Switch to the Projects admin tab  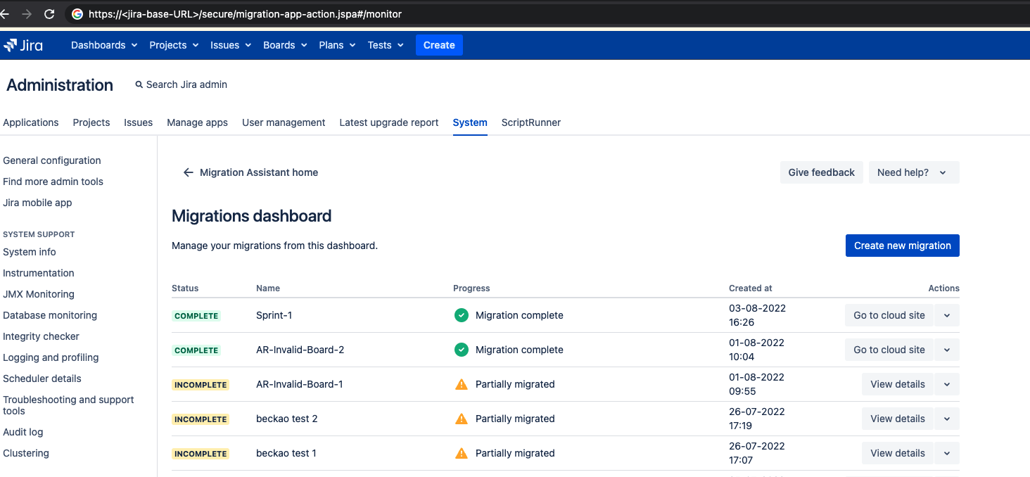point(91,122)
